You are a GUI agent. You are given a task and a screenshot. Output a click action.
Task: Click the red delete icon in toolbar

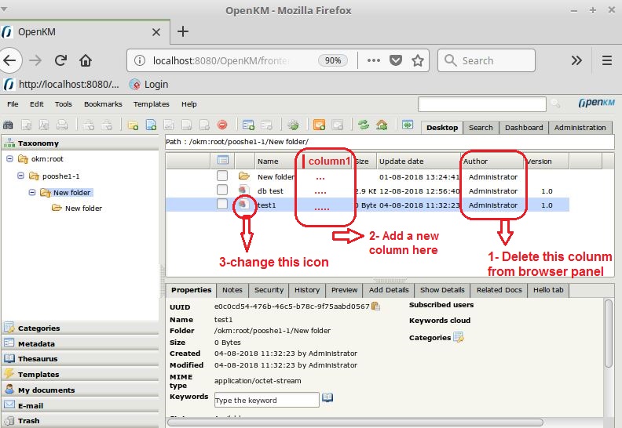click(x=222, y=125)
